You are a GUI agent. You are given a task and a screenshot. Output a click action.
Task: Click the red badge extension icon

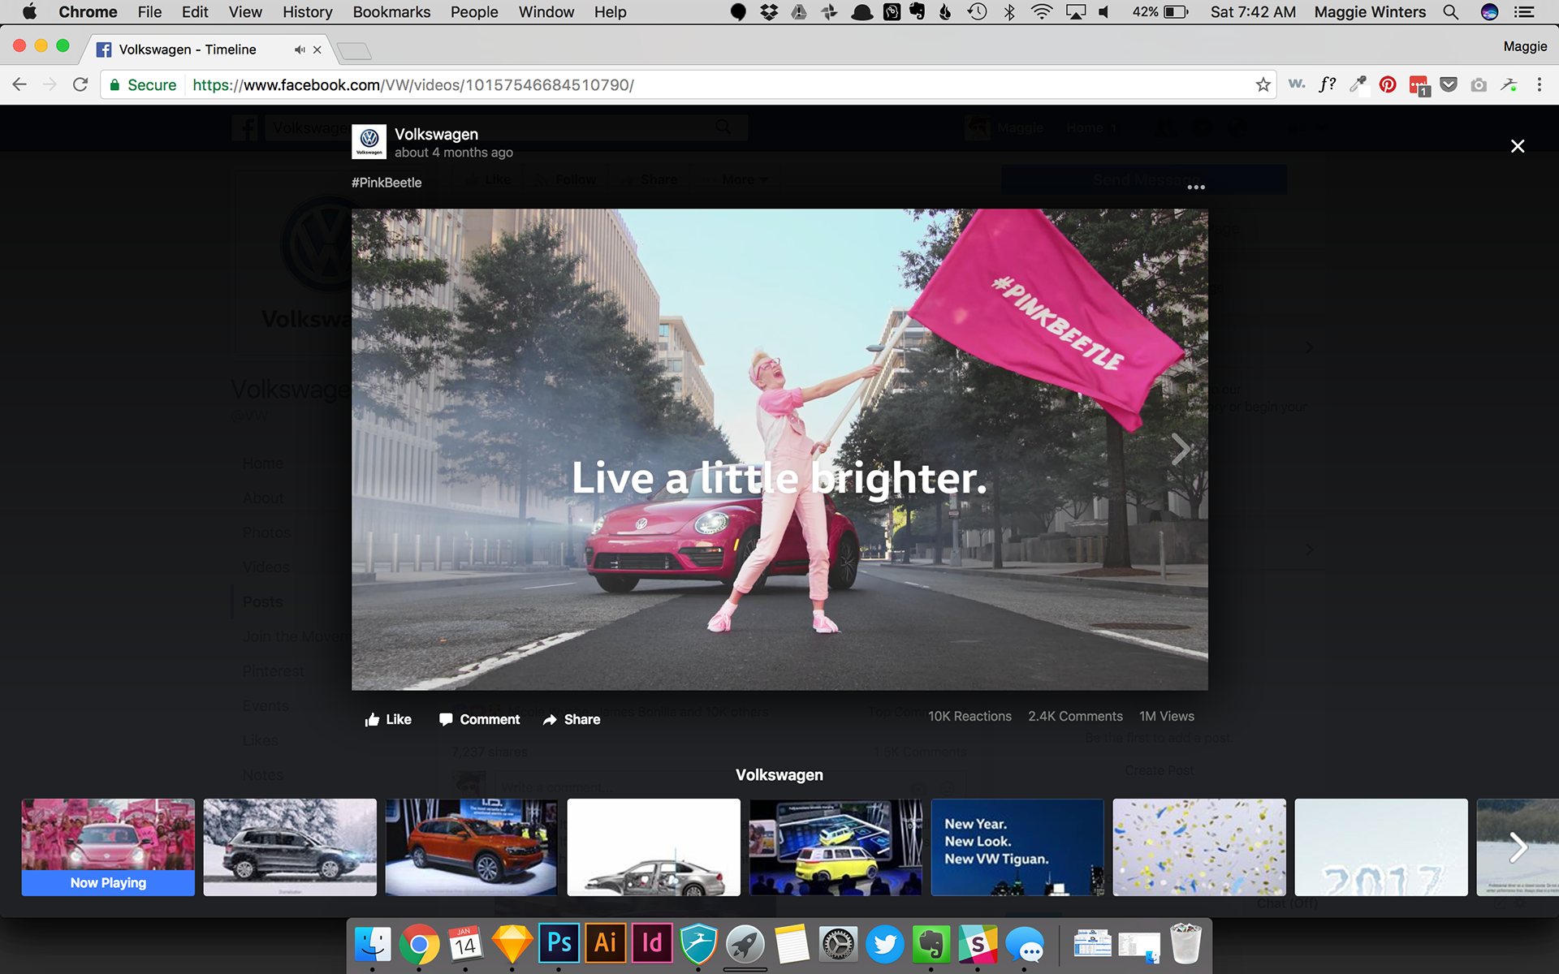point(1419,85)
